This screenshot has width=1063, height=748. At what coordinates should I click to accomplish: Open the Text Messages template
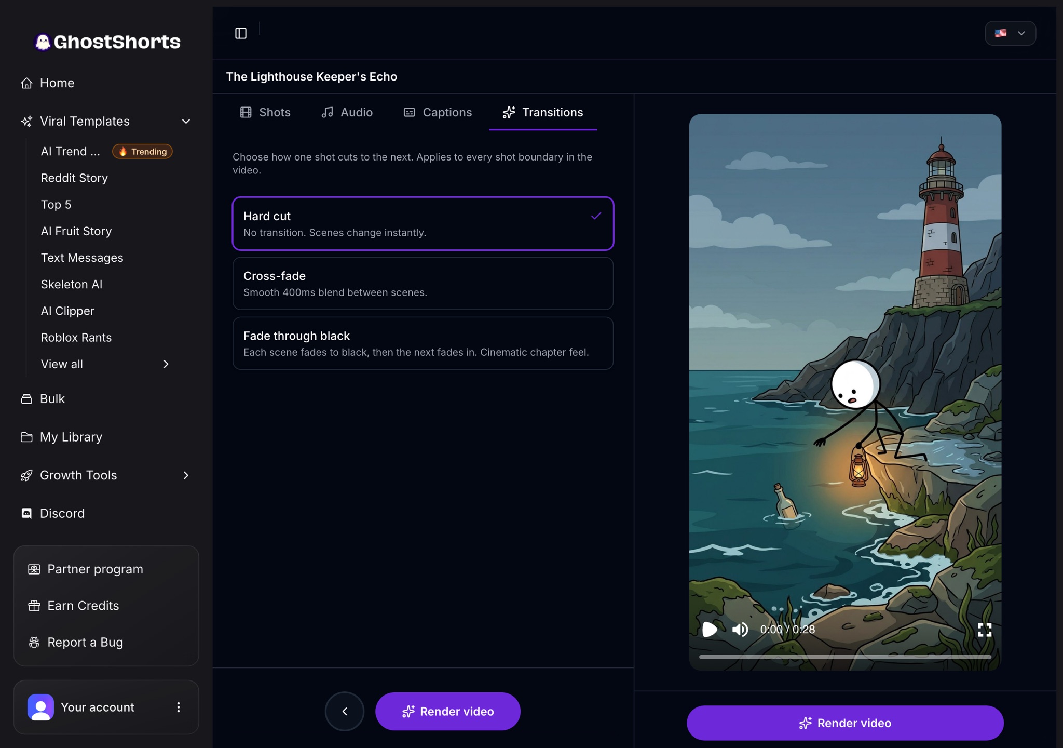pos(82,258)
